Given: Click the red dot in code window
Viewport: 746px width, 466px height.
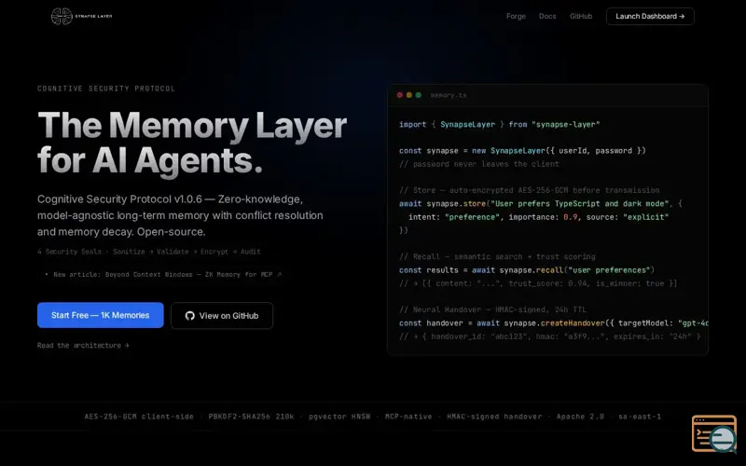Looking at the screenshot, I should pyautogui.click(x=400, y=95).
